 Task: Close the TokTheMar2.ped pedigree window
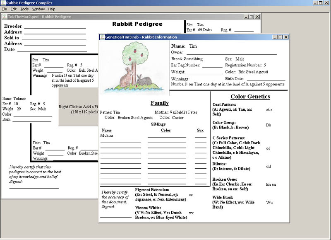257,17
